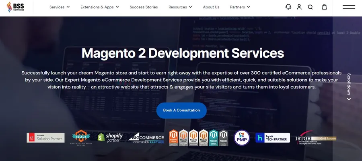The height and width of the screenshot is (161, 362).
Task: Expand the Services dropdown menu
Action: (x=60, y=7)
